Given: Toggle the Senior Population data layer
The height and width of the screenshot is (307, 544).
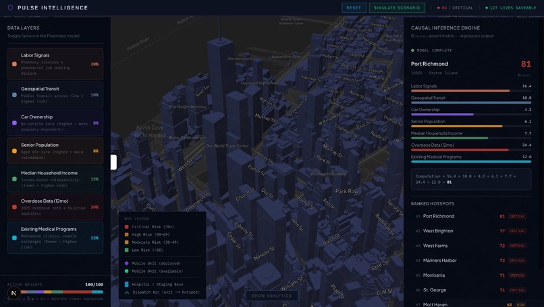Looking at the screenshot, I should point(55,151).
